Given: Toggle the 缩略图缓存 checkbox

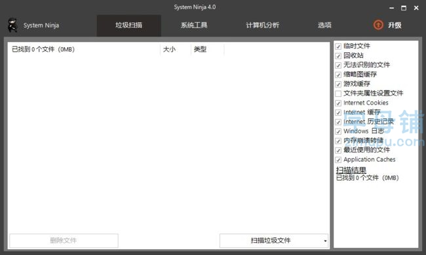Looking at the screenshot, I should 338,75.
